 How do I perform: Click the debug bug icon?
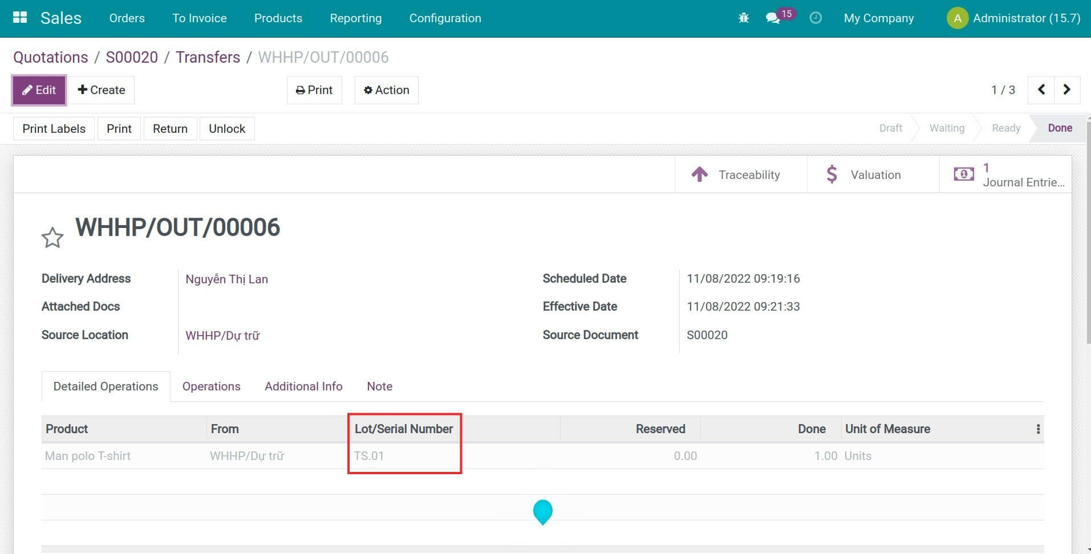pyautogui.click(x=743, y=18)
